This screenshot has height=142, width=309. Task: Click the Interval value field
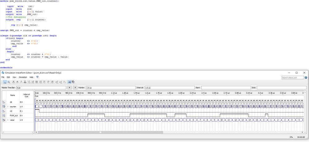point(169,88)
